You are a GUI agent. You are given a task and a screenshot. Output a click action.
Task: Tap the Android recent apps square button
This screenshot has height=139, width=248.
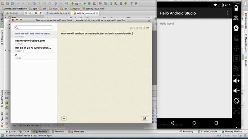[216, 123]
